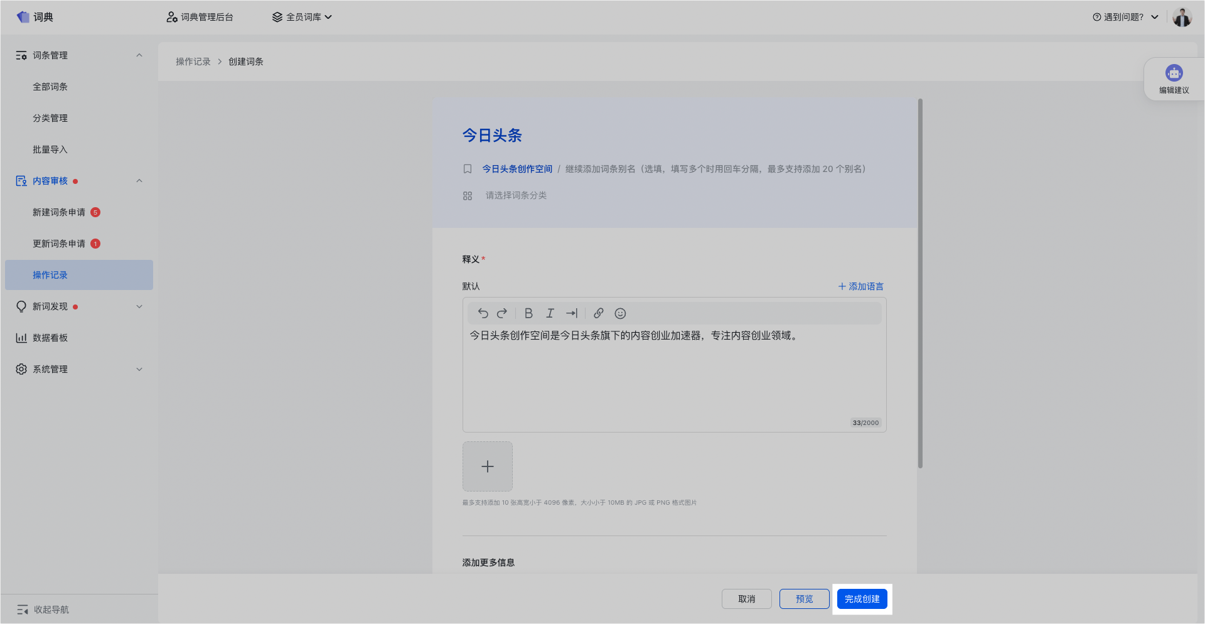Click the red 1 badge on 更新词条申请
Viewport: 1205px width, 624px height.
pyautogui.click(x=95, y=244)
